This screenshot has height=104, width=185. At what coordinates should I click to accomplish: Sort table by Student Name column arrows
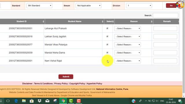click(103, 21)
